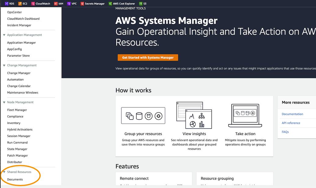Open Inventory in the sidebar
Viewport: 316px width, 188px height.
pos(14,123)
